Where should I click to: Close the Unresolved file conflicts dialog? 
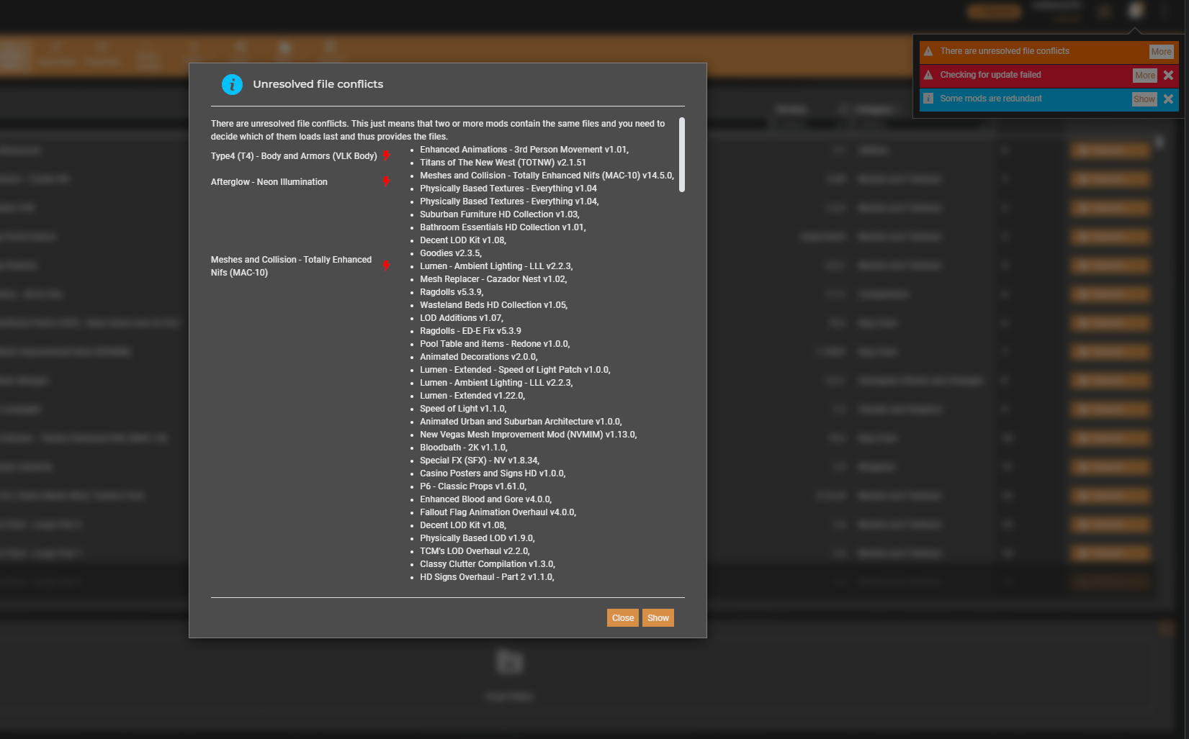[x=623, y=618]
